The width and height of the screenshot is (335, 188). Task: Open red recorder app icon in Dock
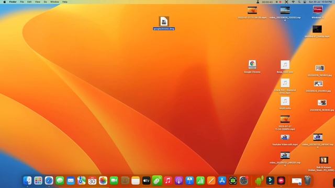pos(281,181)
